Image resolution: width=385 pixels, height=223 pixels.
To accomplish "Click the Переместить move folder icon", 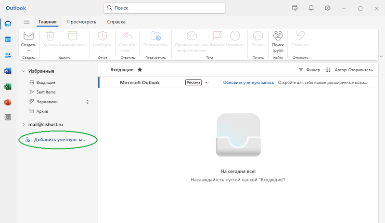I will click(155, 36).
